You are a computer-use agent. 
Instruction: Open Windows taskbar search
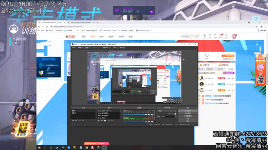[45, 148]
